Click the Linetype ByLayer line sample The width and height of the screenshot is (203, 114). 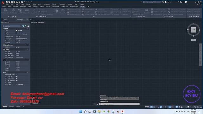coord(19,35)
